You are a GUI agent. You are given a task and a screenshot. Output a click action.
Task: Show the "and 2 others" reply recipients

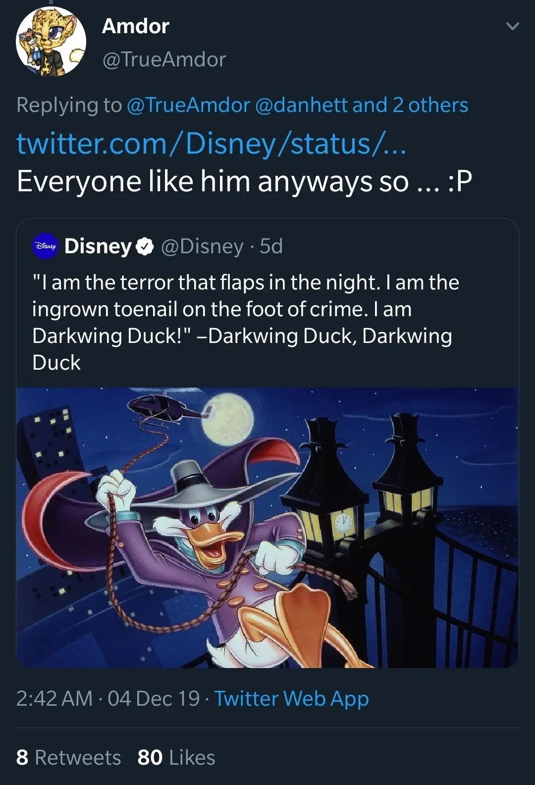pos(411,105)
